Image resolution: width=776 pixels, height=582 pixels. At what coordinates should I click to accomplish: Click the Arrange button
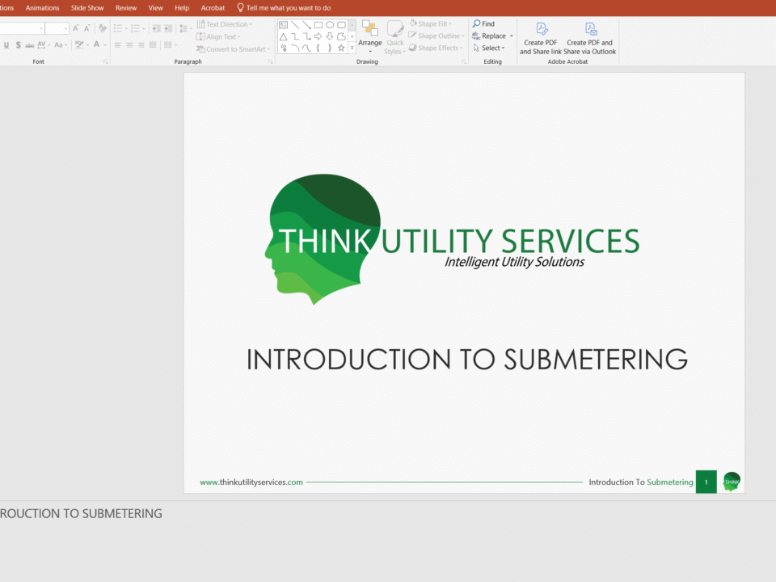click(370, 36)
